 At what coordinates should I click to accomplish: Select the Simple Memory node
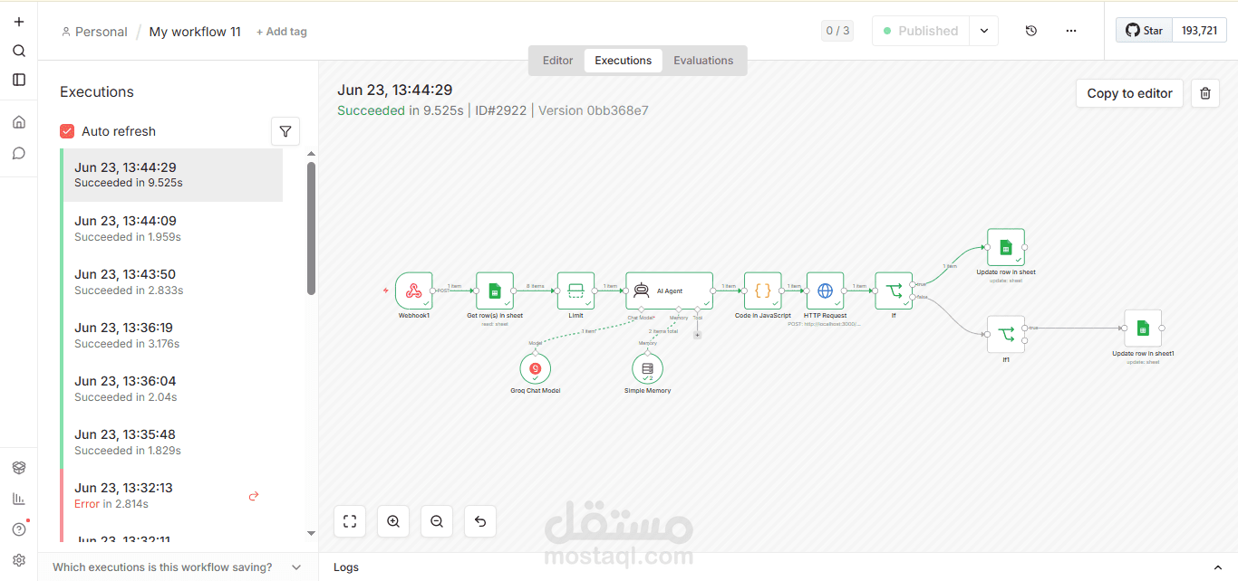tap(647, 368)
